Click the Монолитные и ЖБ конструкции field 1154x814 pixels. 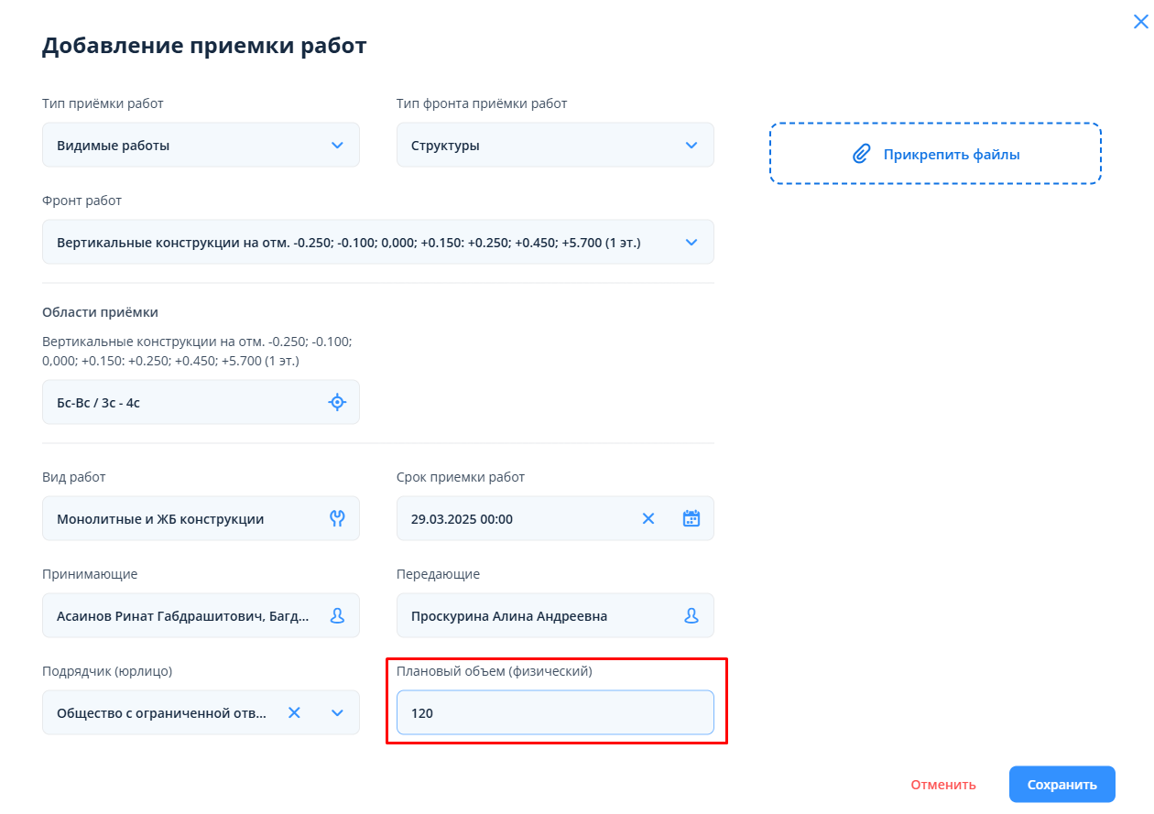coord(183,519)
